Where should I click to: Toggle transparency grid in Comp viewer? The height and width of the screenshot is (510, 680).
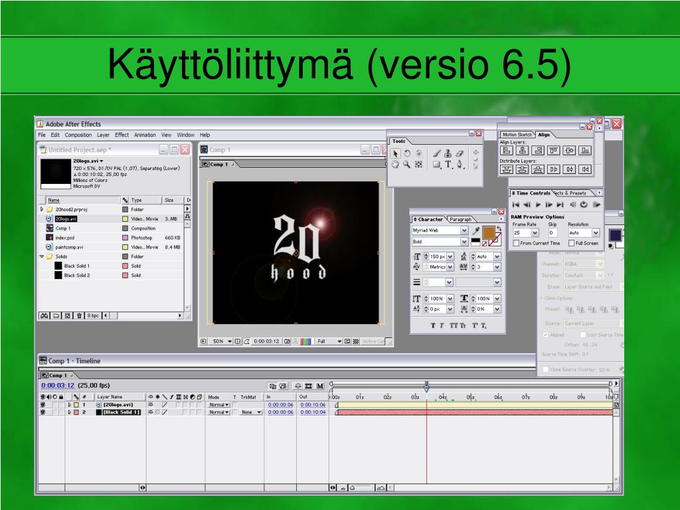pyautogui.click(x=356, y=341)
